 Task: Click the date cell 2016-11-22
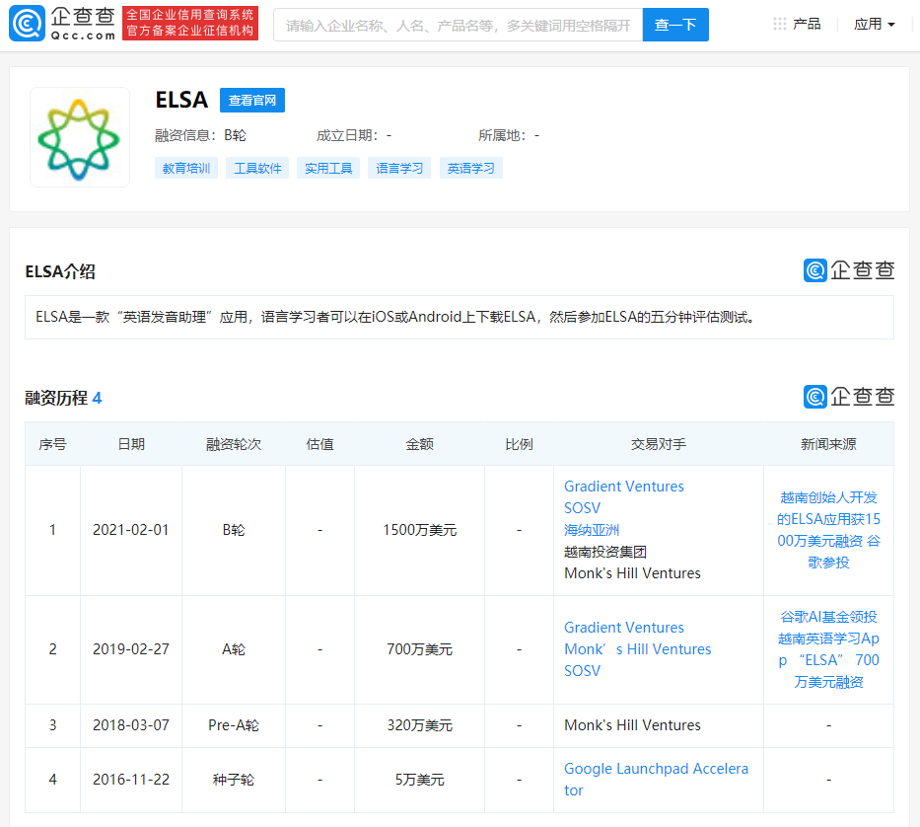(x=131, y=780)
